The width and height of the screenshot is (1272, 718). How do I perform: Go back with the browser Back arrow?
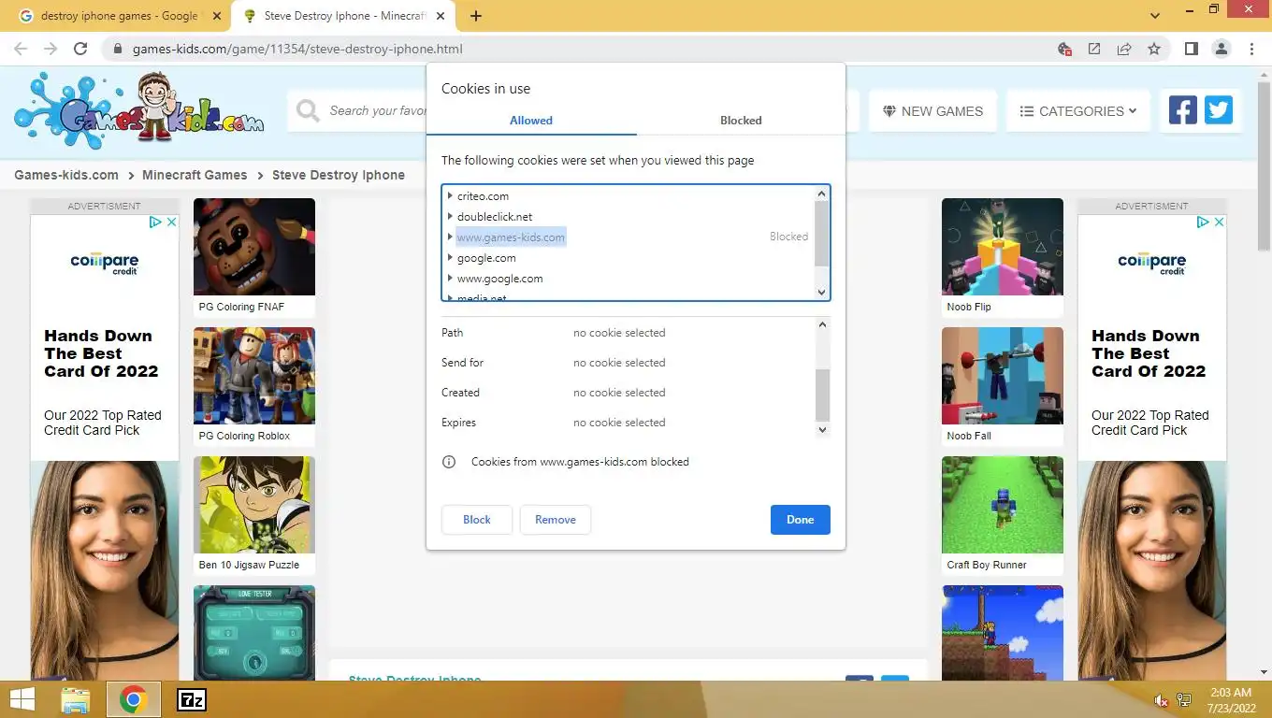pos(21,49)
